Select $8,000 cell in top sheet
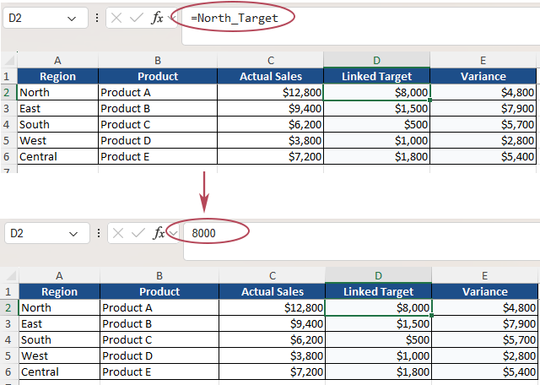The image size is (540, 385). pos(377,92)
